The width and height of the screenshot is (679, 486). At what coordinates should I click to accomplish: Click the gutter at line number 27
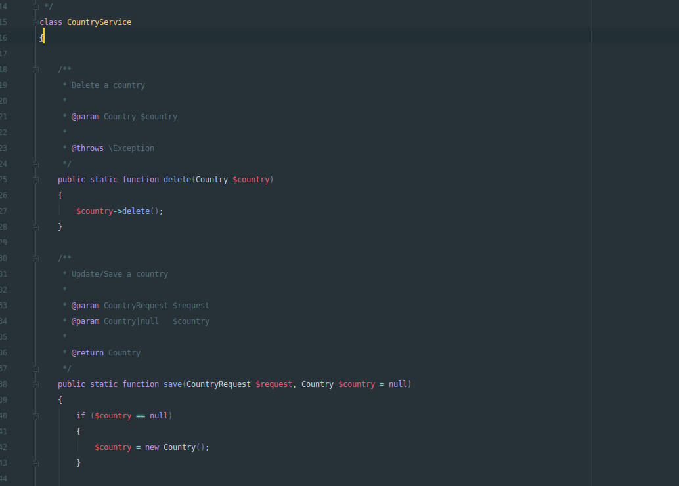[x=4, y=211]
